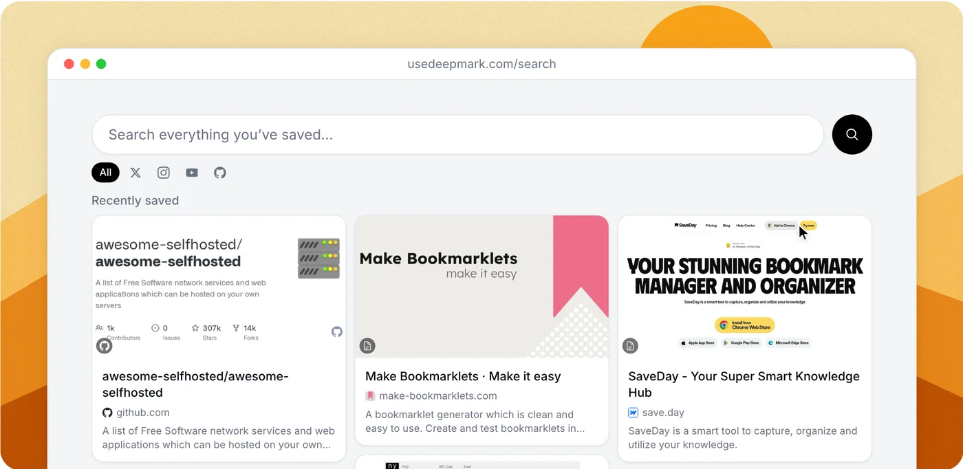Click the usedeepmark.com/search address text
963x469 pixels.
tap(481, 64)
